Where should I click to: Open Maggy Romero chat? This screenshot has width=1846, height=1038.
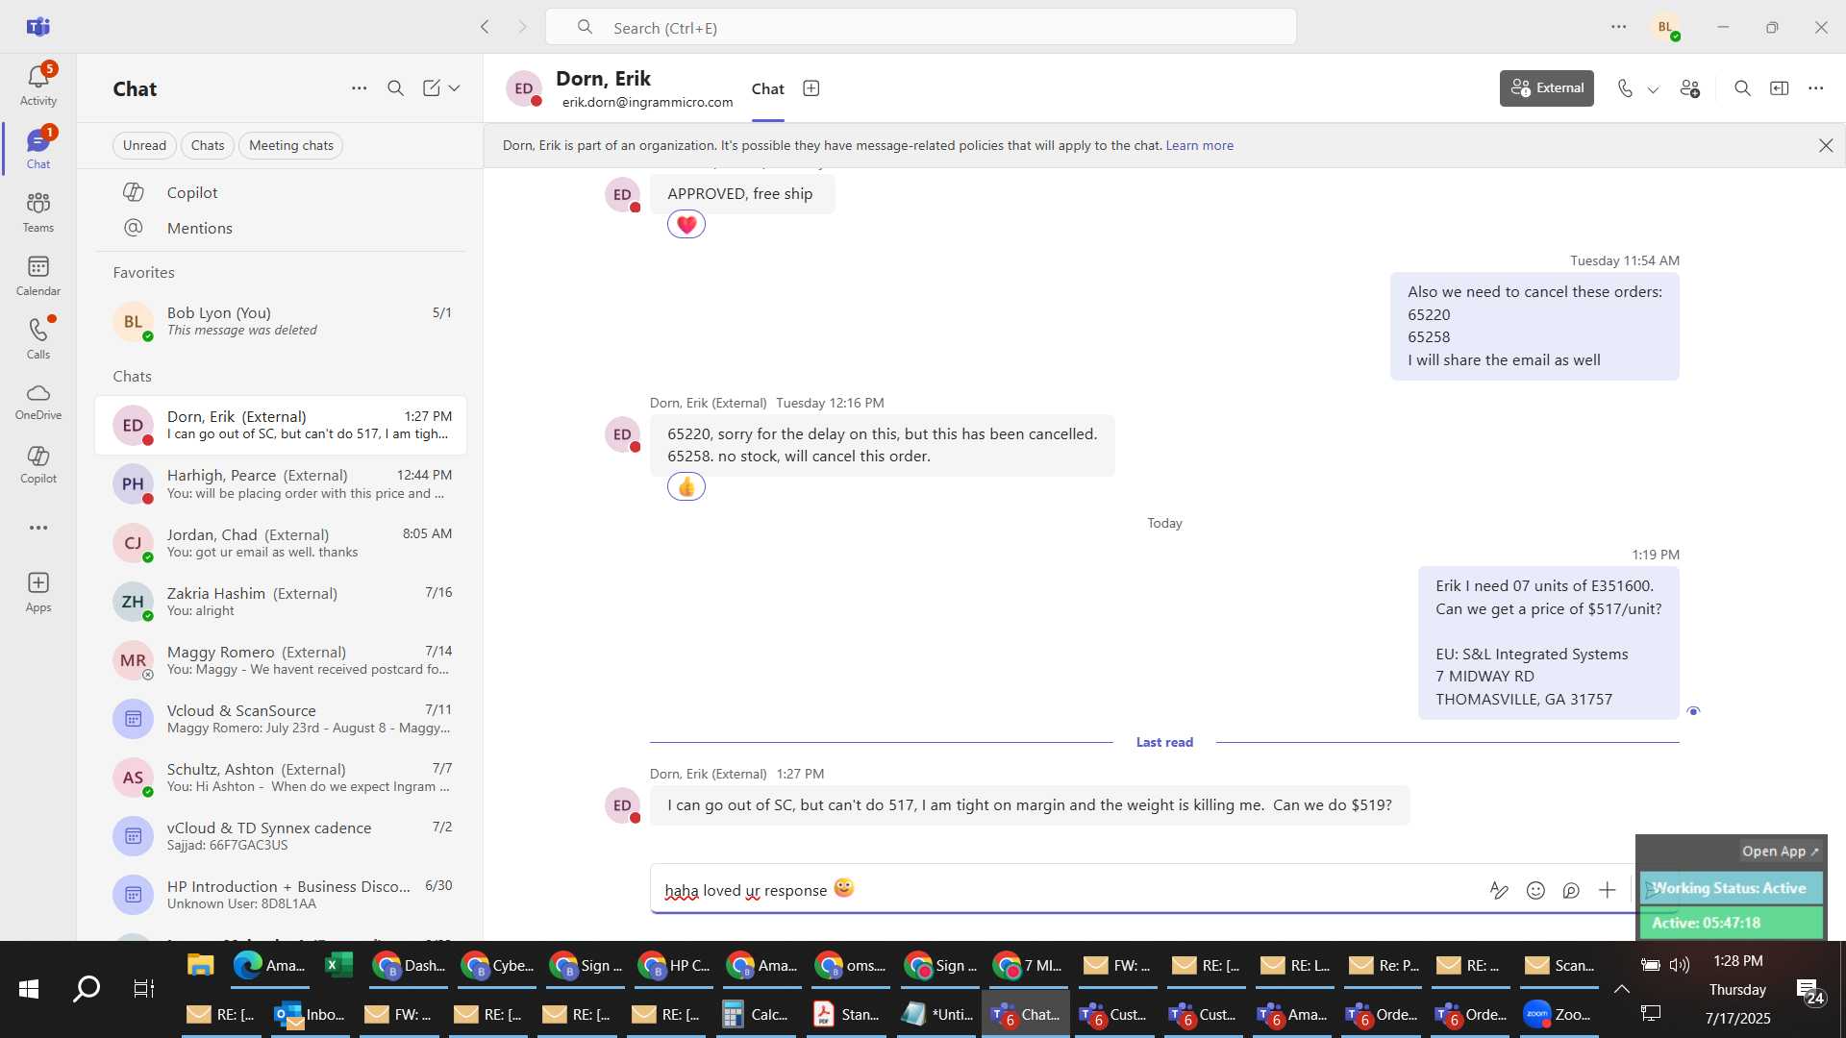(x=281, y=659)
